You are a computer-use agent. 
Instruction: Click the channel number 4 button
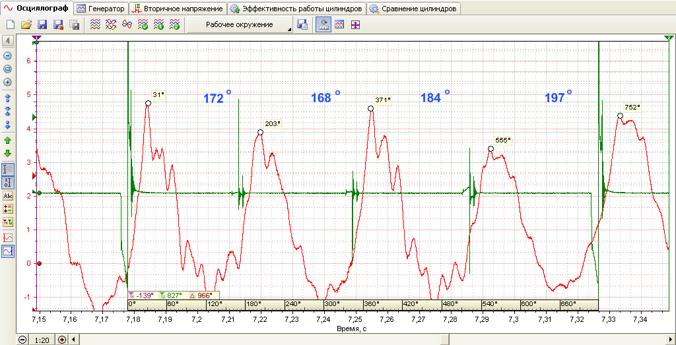pyautogui.click(x=8, y=42)
